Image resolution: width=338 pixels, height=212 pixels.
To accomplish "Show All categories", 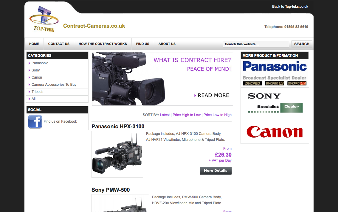I will click(33, 99).
